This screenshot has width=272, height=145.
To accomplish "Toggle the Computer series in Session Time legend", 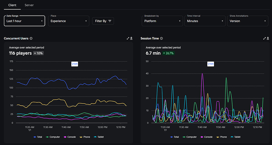I will click(x=190, y=137).
